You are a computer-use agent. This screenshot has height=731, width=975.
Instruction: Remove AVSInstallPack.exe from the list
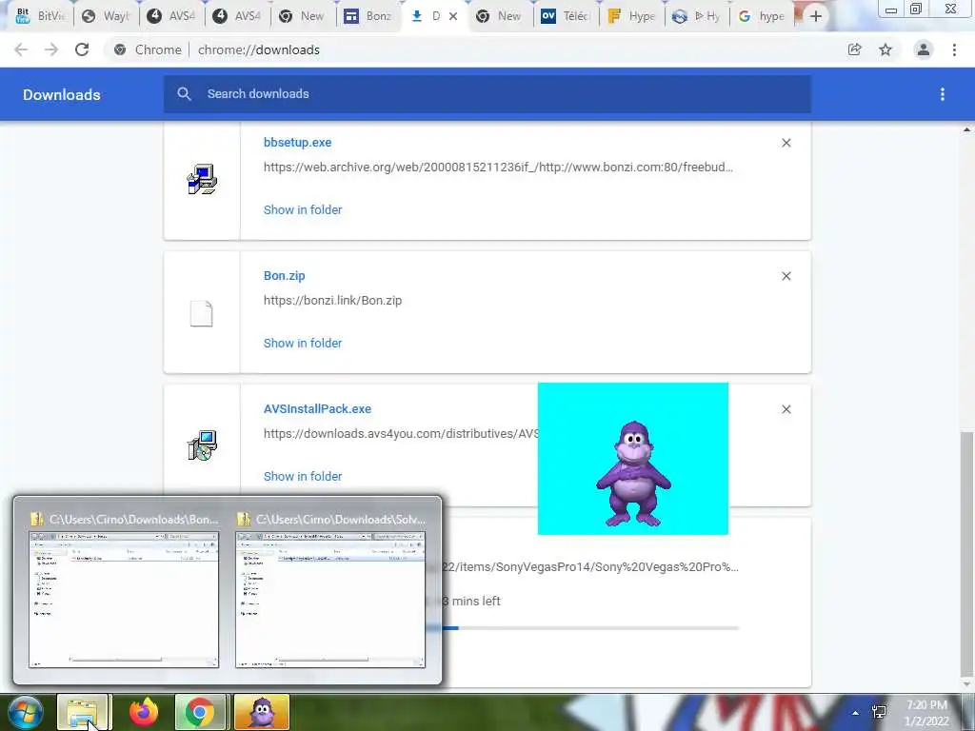pyautogui.click(x=786, y=409)
